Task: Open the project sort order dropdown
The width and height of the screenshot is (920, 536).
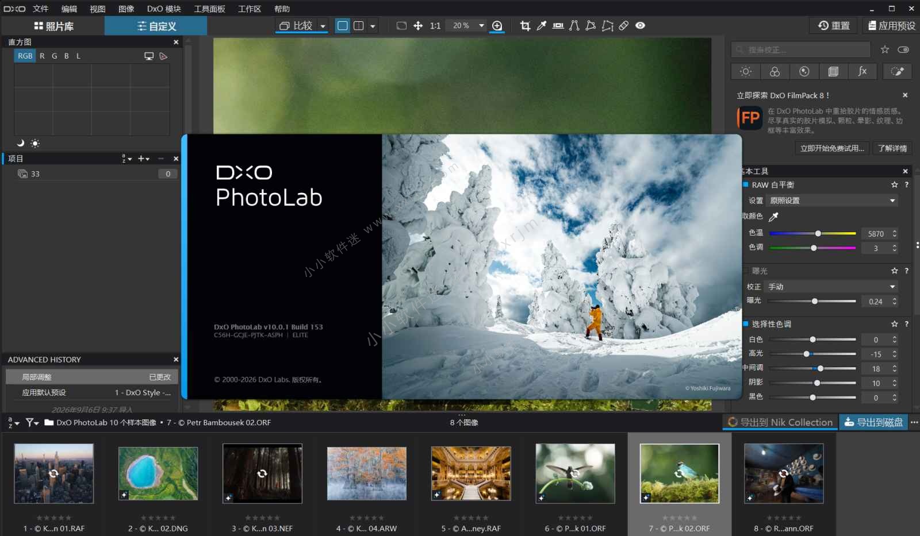Action: click(127, 159)
